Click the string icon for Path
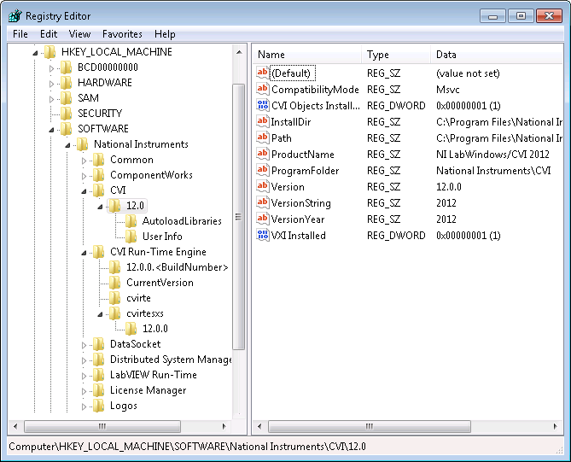 tap(263, 137)
